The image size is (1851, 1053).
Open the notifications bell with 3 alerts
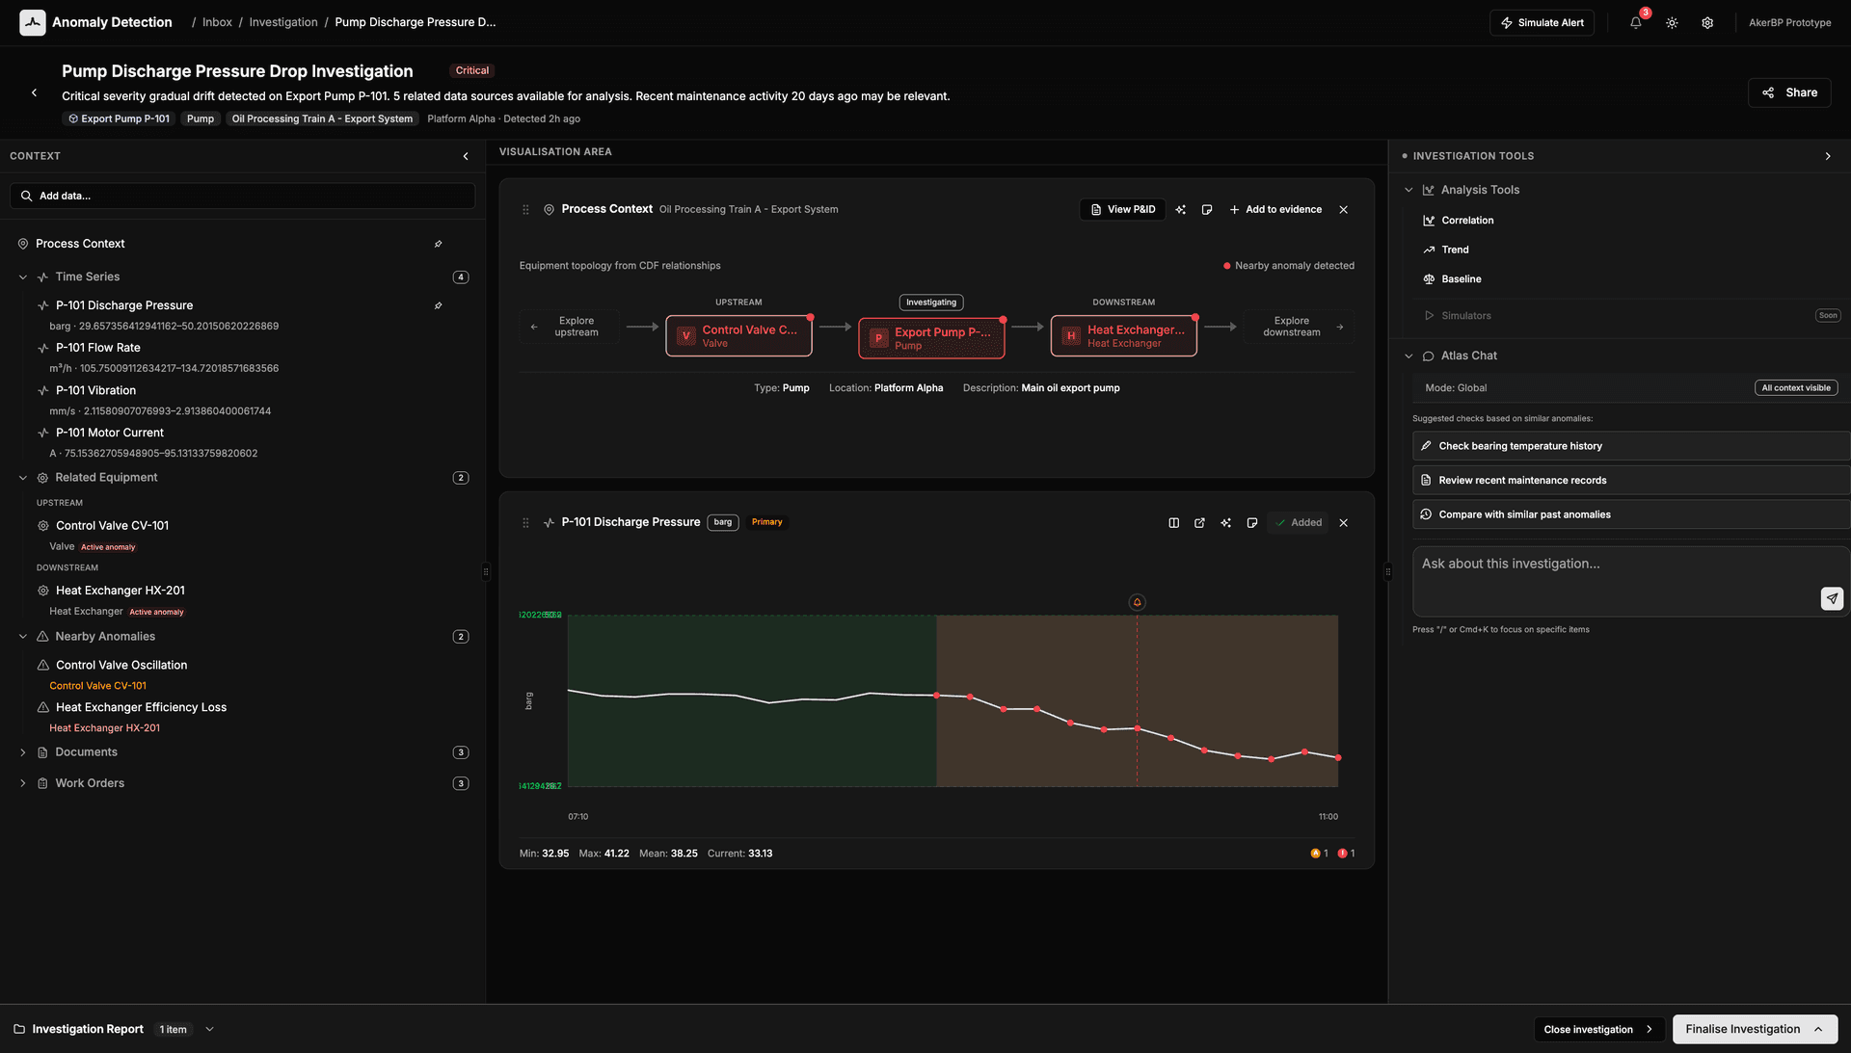pos(1635,22)
